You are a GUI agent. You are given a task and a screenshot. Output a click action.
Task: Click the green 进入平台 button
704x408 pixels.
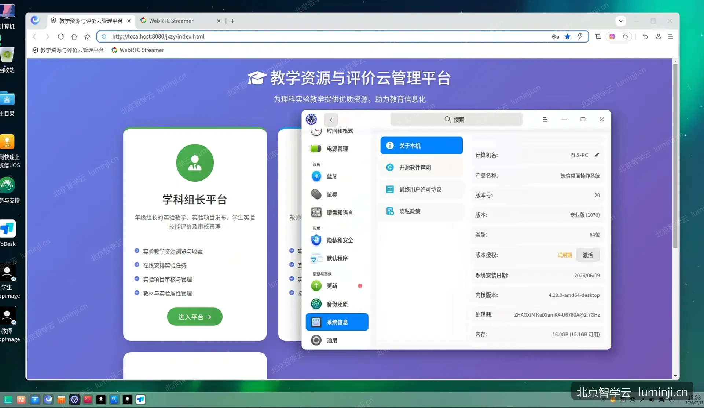pos(194,317)
